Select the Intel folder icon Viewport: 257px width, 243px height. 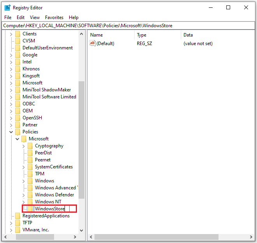(17, 62)
